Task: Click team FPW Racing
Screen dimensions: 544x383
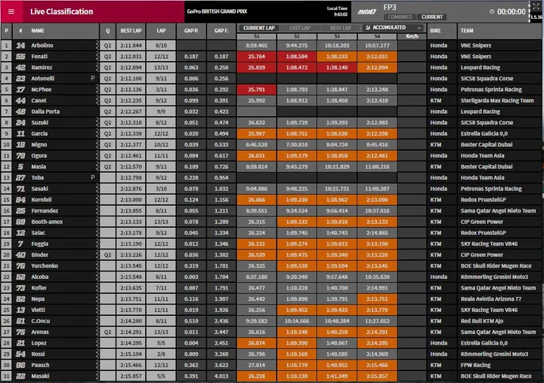Action: coord(475,365)
